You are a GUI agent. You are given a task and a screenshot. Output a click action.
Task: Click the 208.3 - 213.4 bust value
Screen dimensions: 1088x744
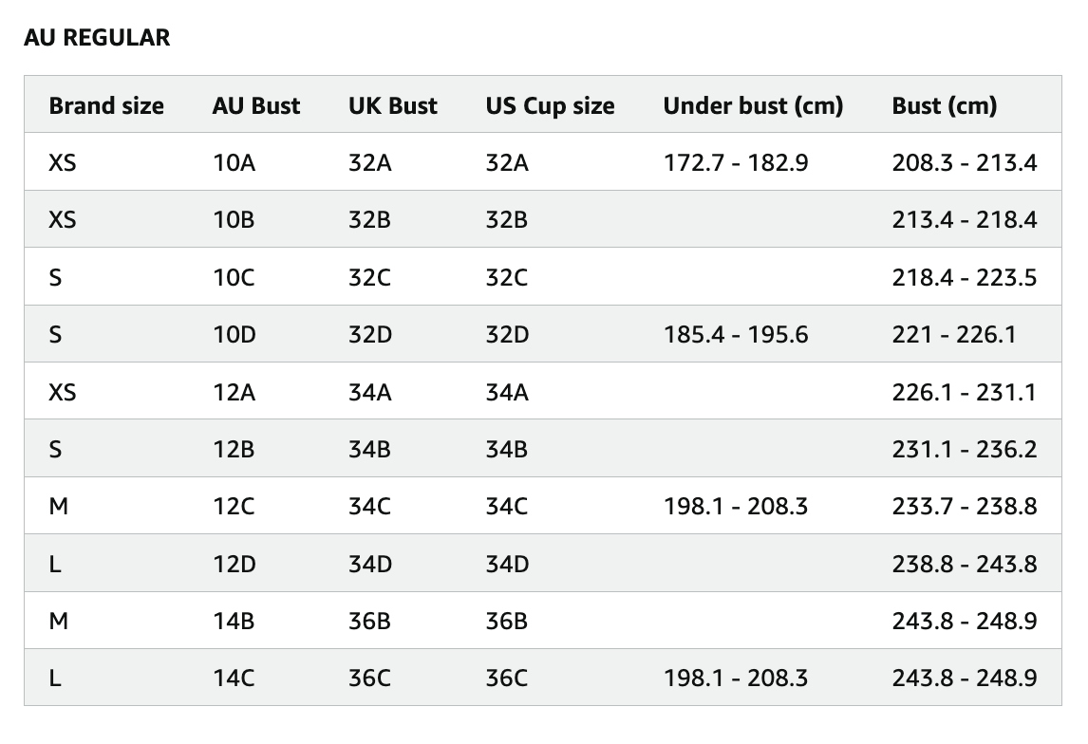click(965, 162)
